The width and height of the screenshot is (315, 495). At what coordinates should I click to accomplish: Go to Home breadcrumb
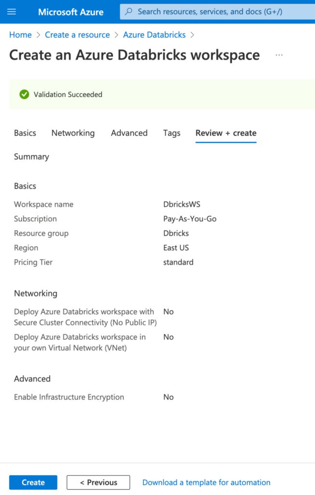[20, 35]
